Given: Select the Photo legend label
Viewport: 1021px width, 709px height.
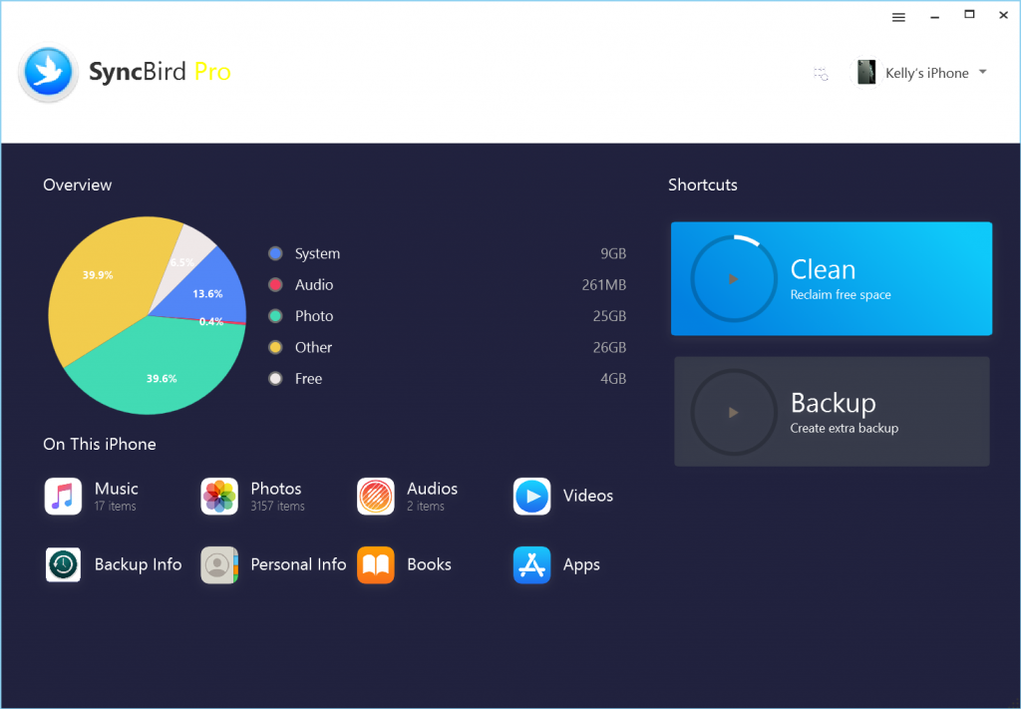Looking at the screenshot, I should (x=314, y=316).
